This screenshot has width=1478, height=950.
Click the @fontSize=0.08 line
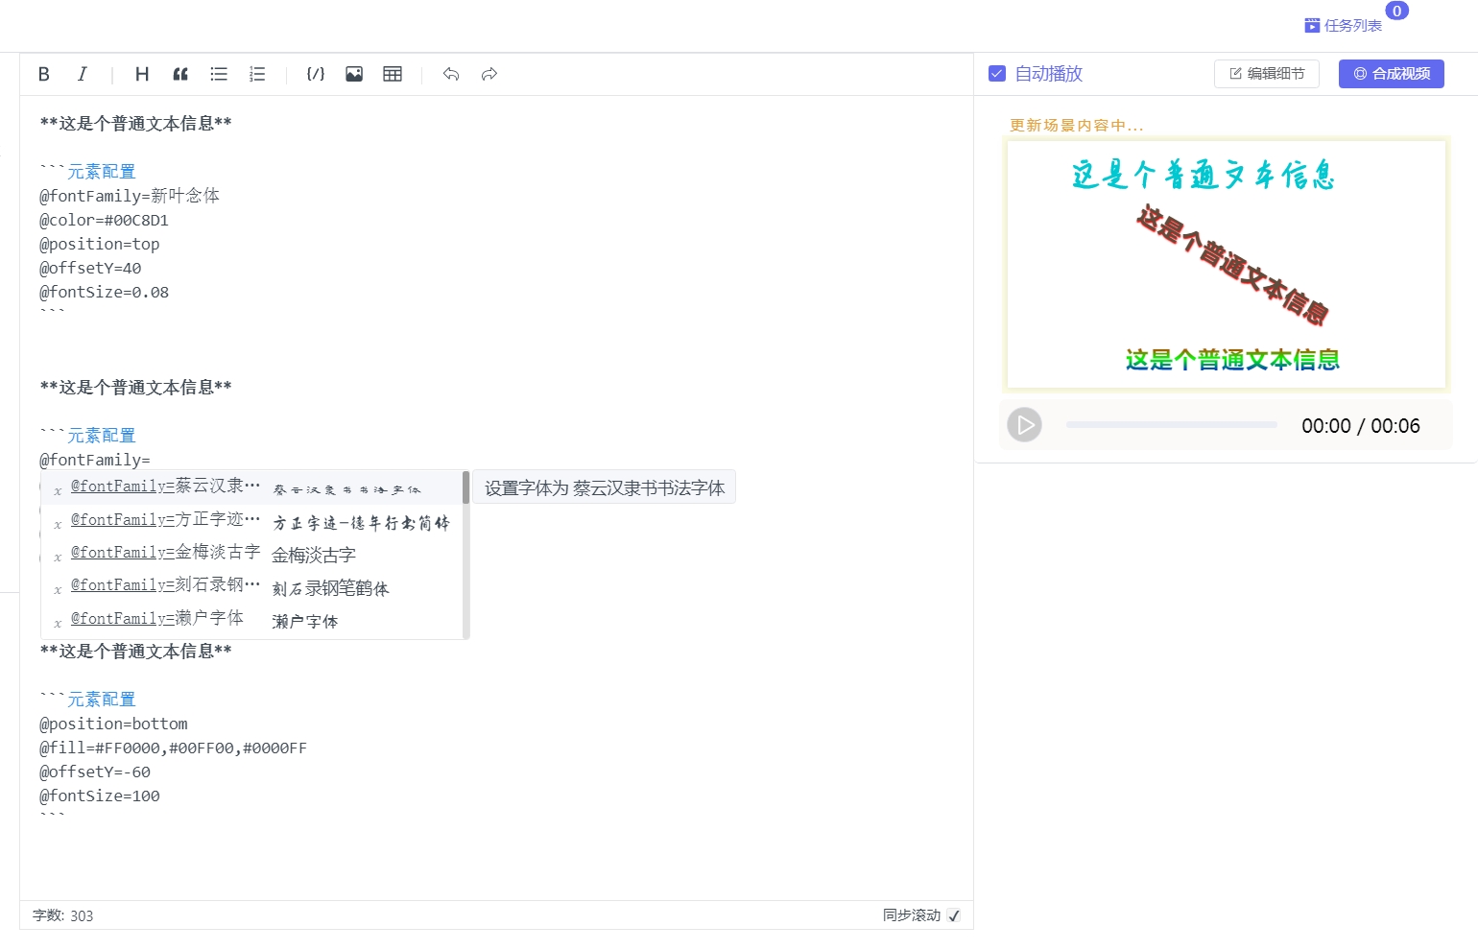[104, 292]
